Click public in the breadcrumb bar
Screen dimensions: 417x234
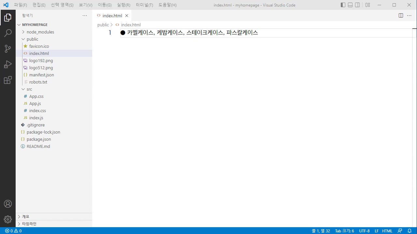tap(103, 25)
